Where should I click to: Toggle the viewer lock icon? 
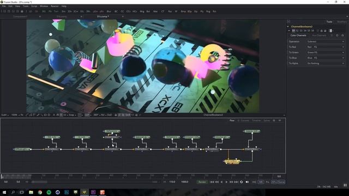pos(116,115)
